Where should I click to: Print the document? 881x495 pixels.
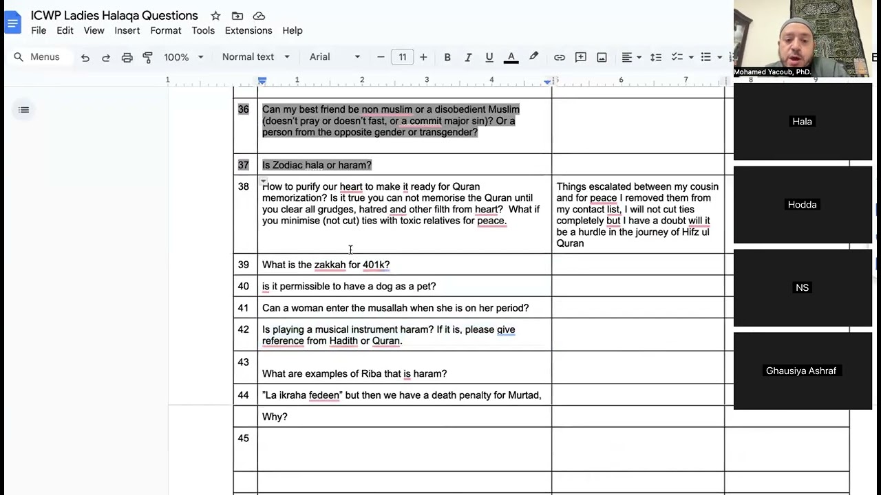pyautogui.click(x=127, y=57)
